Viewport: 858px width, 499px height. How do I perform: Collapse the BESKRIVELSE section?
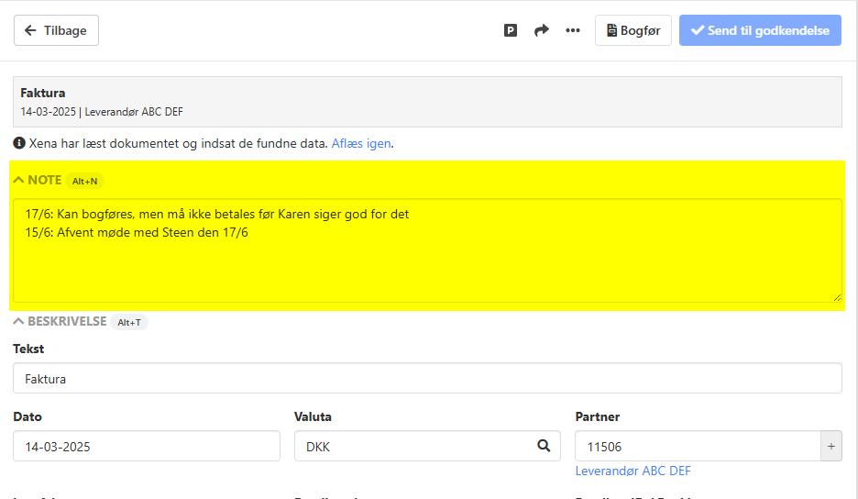tap(60, 322)
